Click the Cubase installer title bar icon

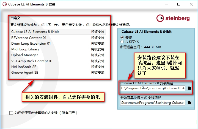pyautogui.click(x=5, y=4)
